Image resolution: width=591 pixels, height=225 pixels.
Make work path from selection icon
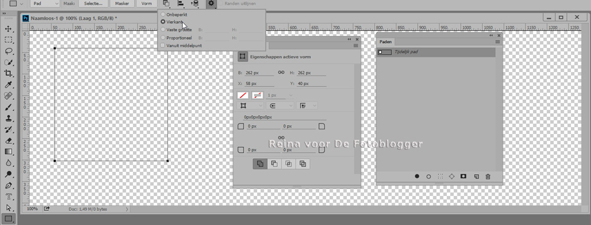click(452, 176)
